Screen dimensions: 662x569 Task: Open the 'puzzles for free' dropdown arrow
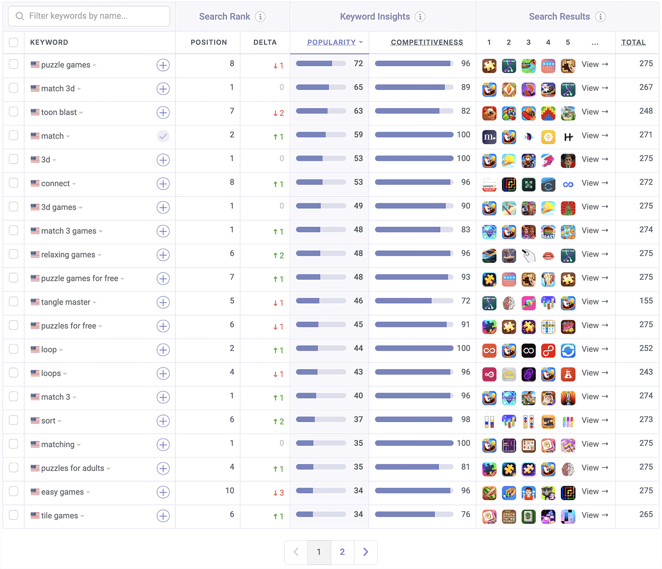[x=101, y=326]
